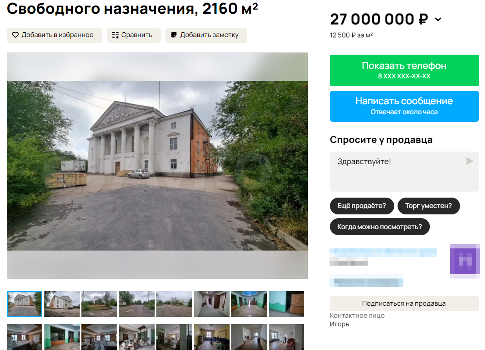
Task: Click the heart icon to favorite the listing
Action: point(16,35)
